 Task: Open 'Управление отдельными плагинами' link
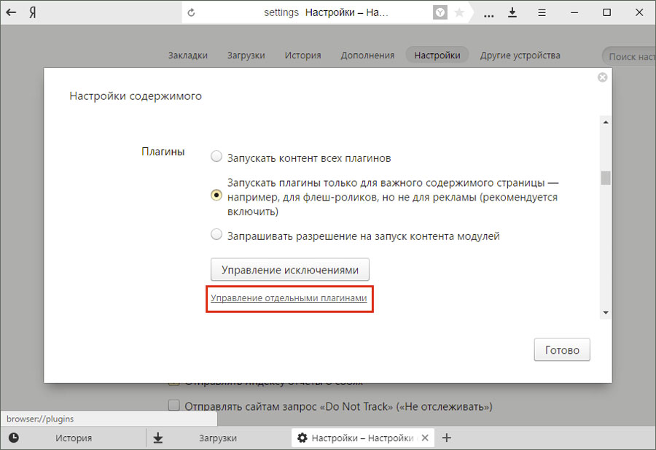click(289, 298)
